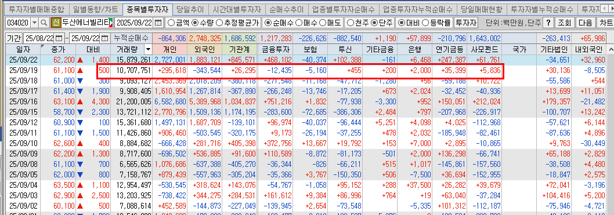Click the ? help button
The image size is (614, 215).
pos(548,23)
